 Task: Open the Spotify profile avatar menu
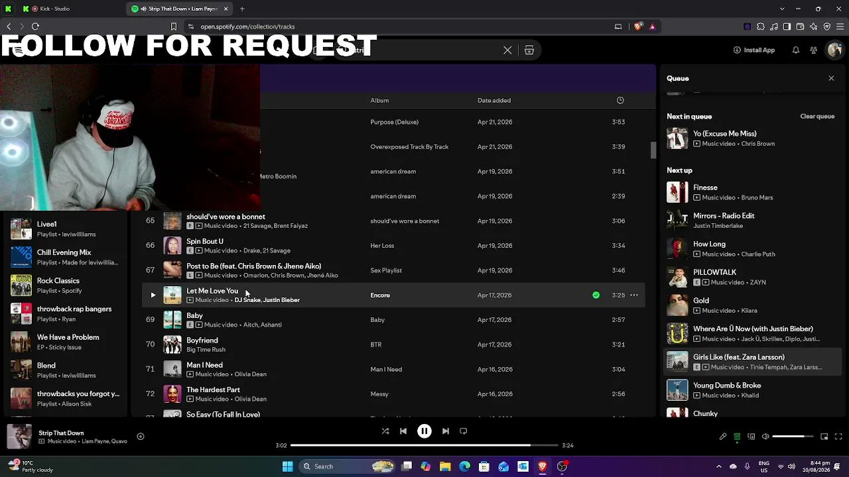click(x=834, y=50)
